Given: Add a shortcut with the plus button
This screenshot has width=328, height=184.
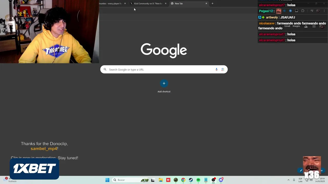Looking at the screenshot, I should coord(164,83).
